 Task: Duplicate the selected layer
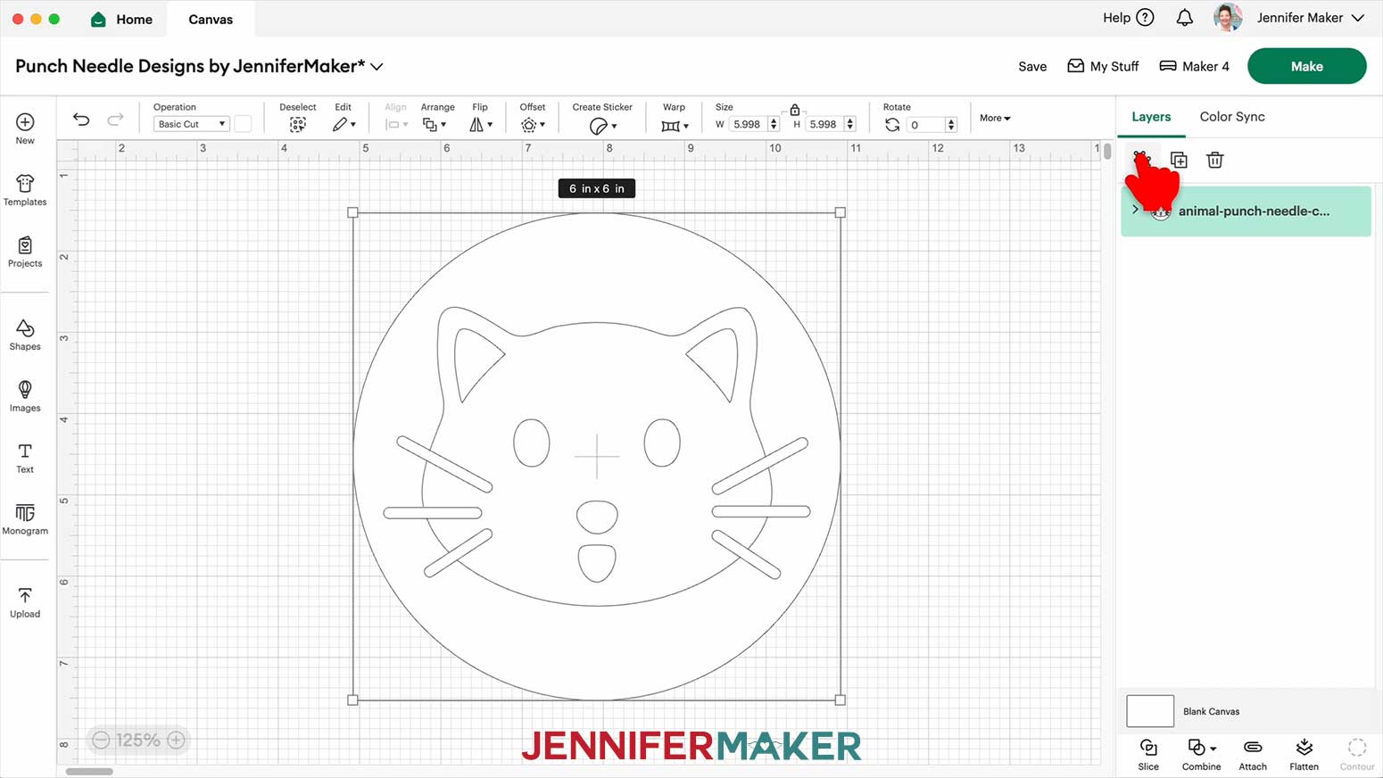pos(1179,160)
